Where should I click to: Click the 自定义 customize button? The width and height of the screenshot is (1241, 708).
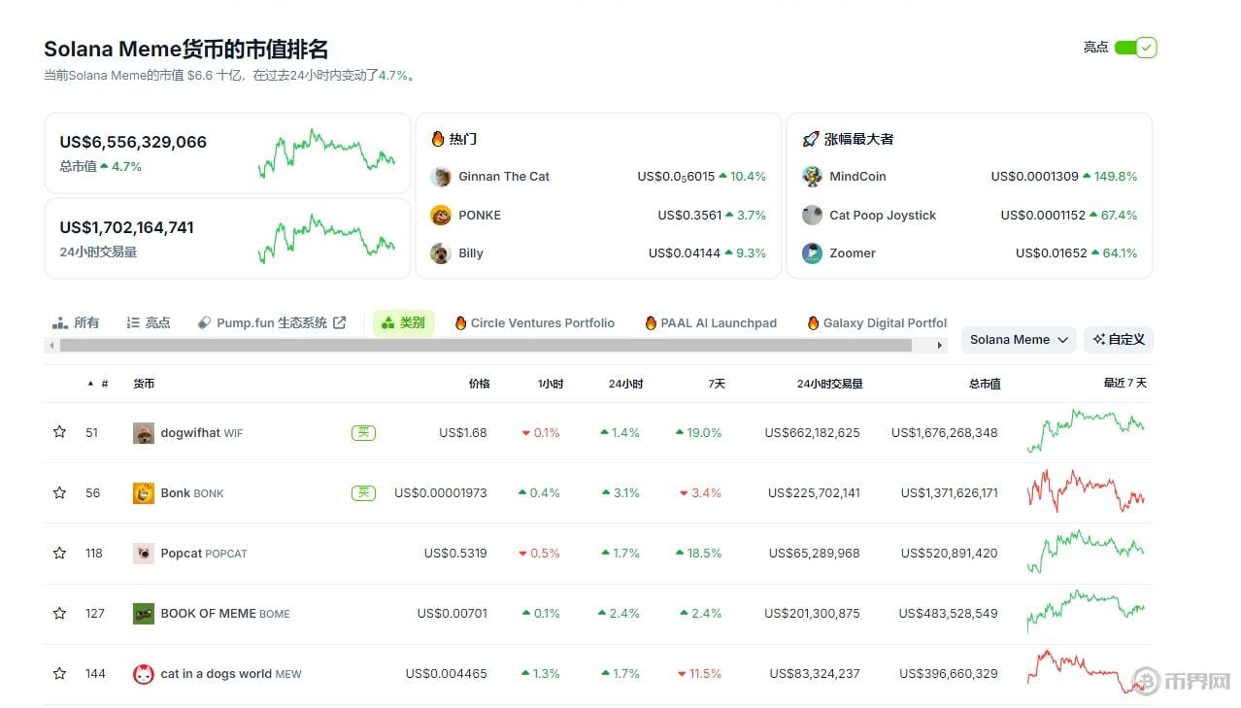click(1119, 339)
